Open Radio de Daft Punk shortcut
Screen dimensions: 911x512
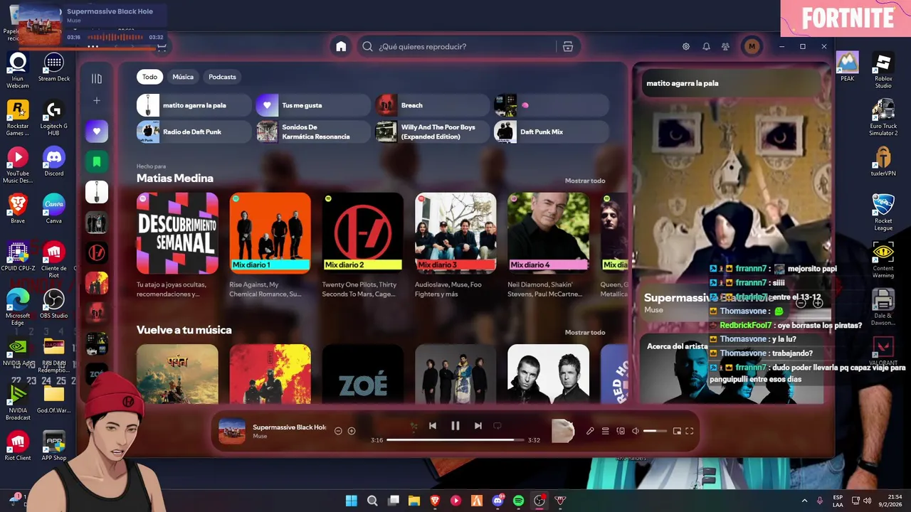pos(194,132)
